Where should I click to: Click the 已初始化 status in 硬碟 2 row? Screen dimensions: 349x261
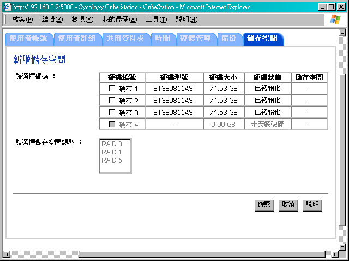click(268, 100)
